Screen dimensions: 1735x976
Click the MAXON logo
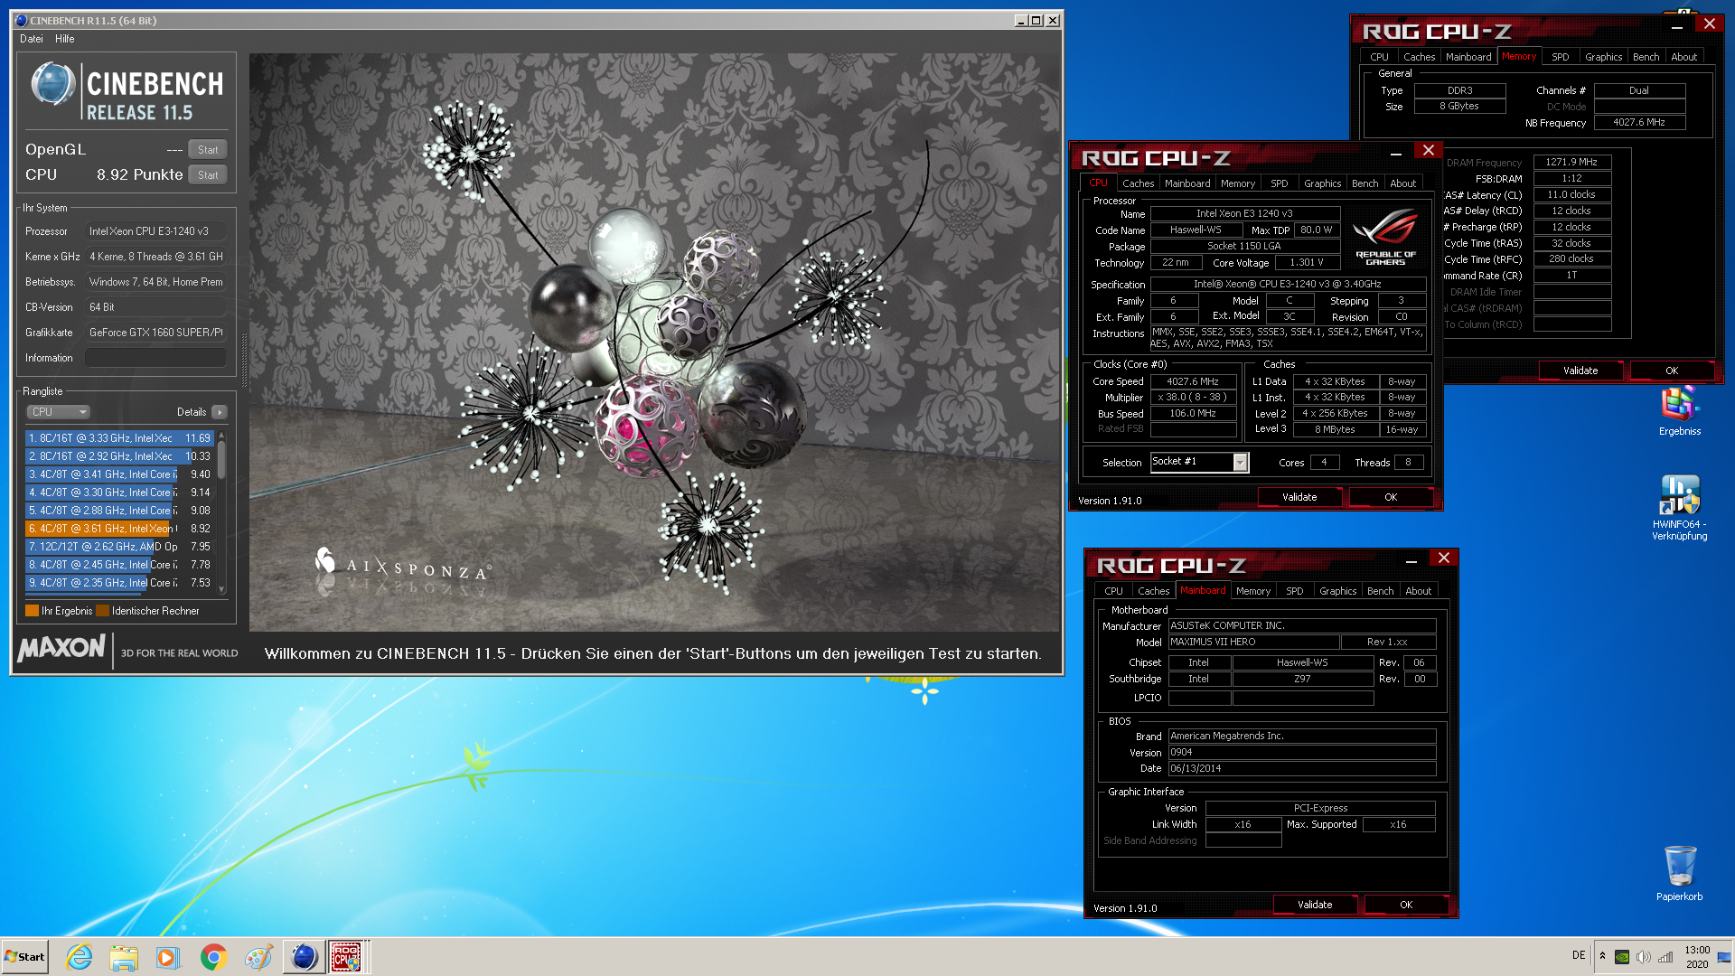pos(61,648)
